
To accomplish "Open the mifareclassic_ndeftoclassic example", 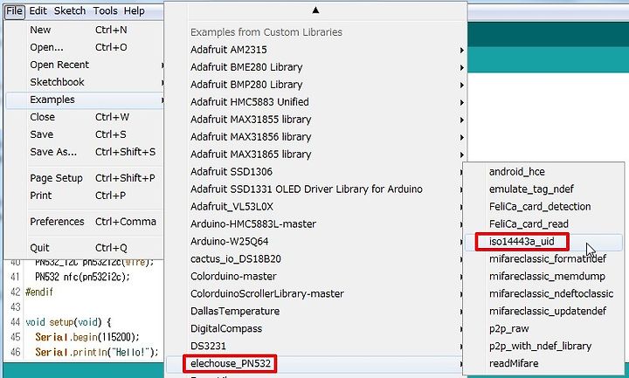I will click(x=543, y=294).
